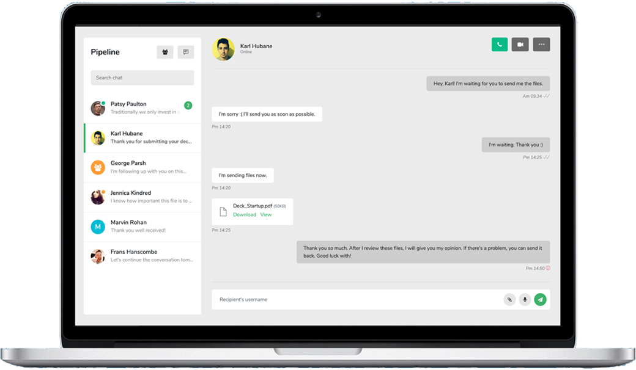
Task: Click the Deck_Startup.pdf file icon
Action: point(223,212)
